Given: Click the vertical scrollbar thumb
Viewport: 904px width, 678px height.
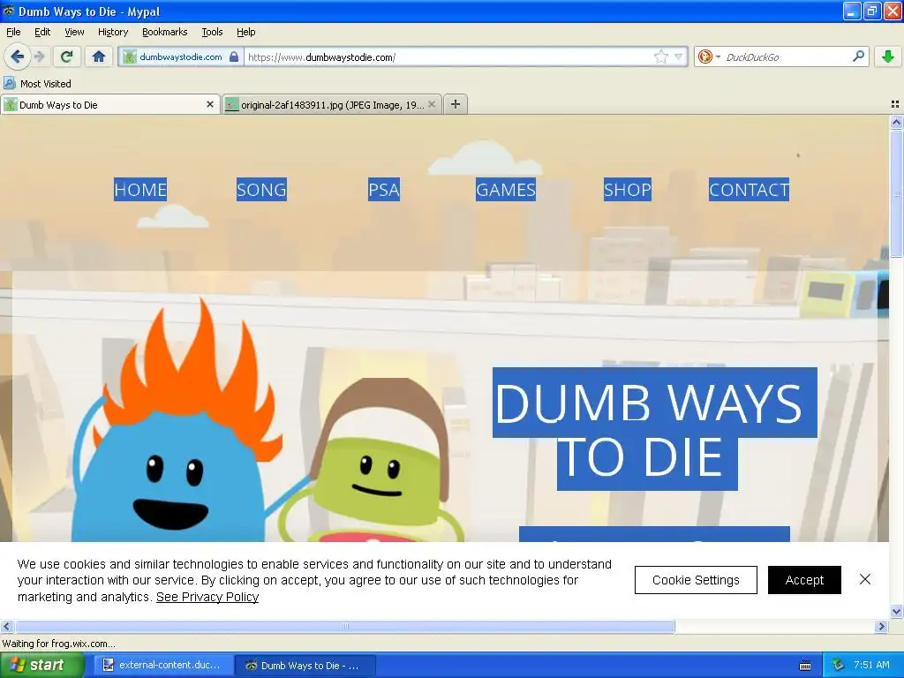Looking at the screenshot, I should pos(896,194).
